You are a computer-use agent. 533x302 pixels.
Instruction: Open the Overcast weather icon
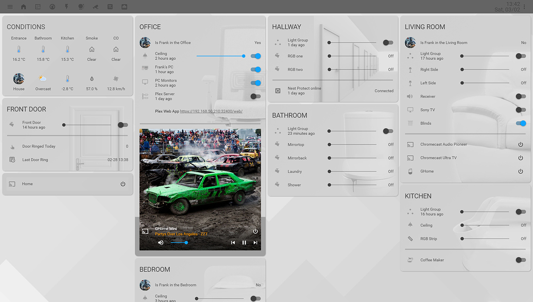(x=43, y=78)
